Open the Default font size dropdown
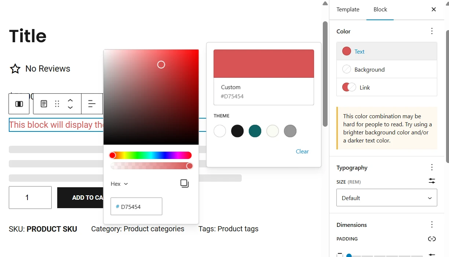The image size is (449, 257). coord(387,198)
